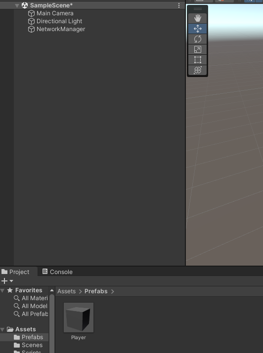
Task: Select NetworkManager object
Action: 61,29
